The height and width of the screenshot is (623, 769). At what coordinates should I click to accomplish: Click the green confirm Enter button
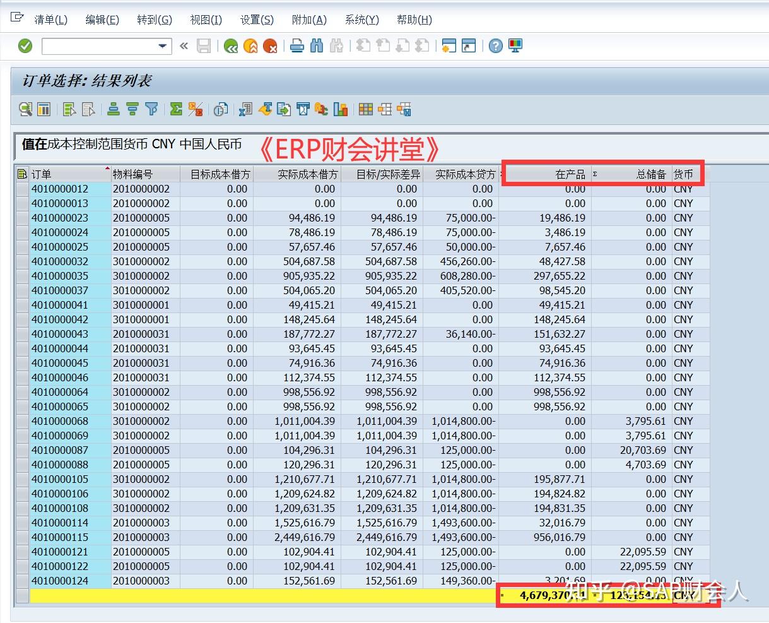tap(25, 45)
